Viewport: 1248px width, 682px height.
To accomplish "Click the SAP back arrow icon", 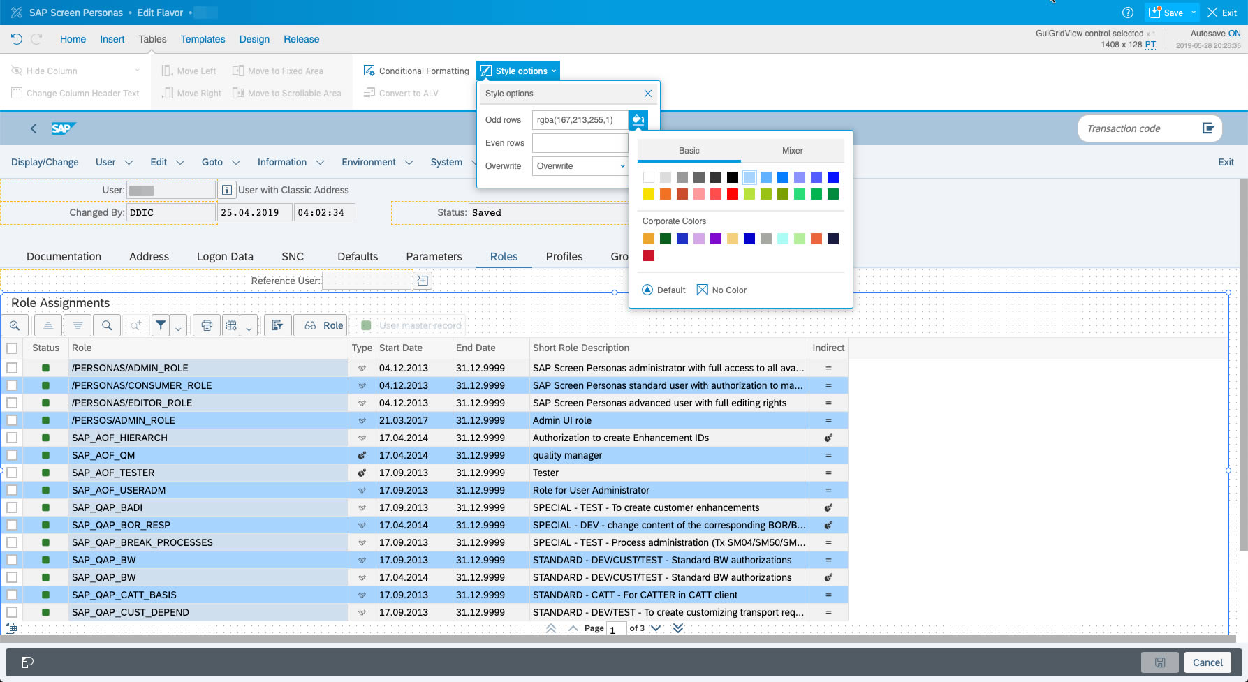I will pos(34,128).
